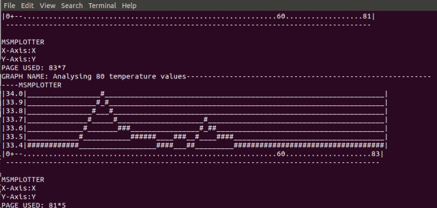Open the Search menu
The width and height of the screenshot is (437, 208).
click(72, 5)
